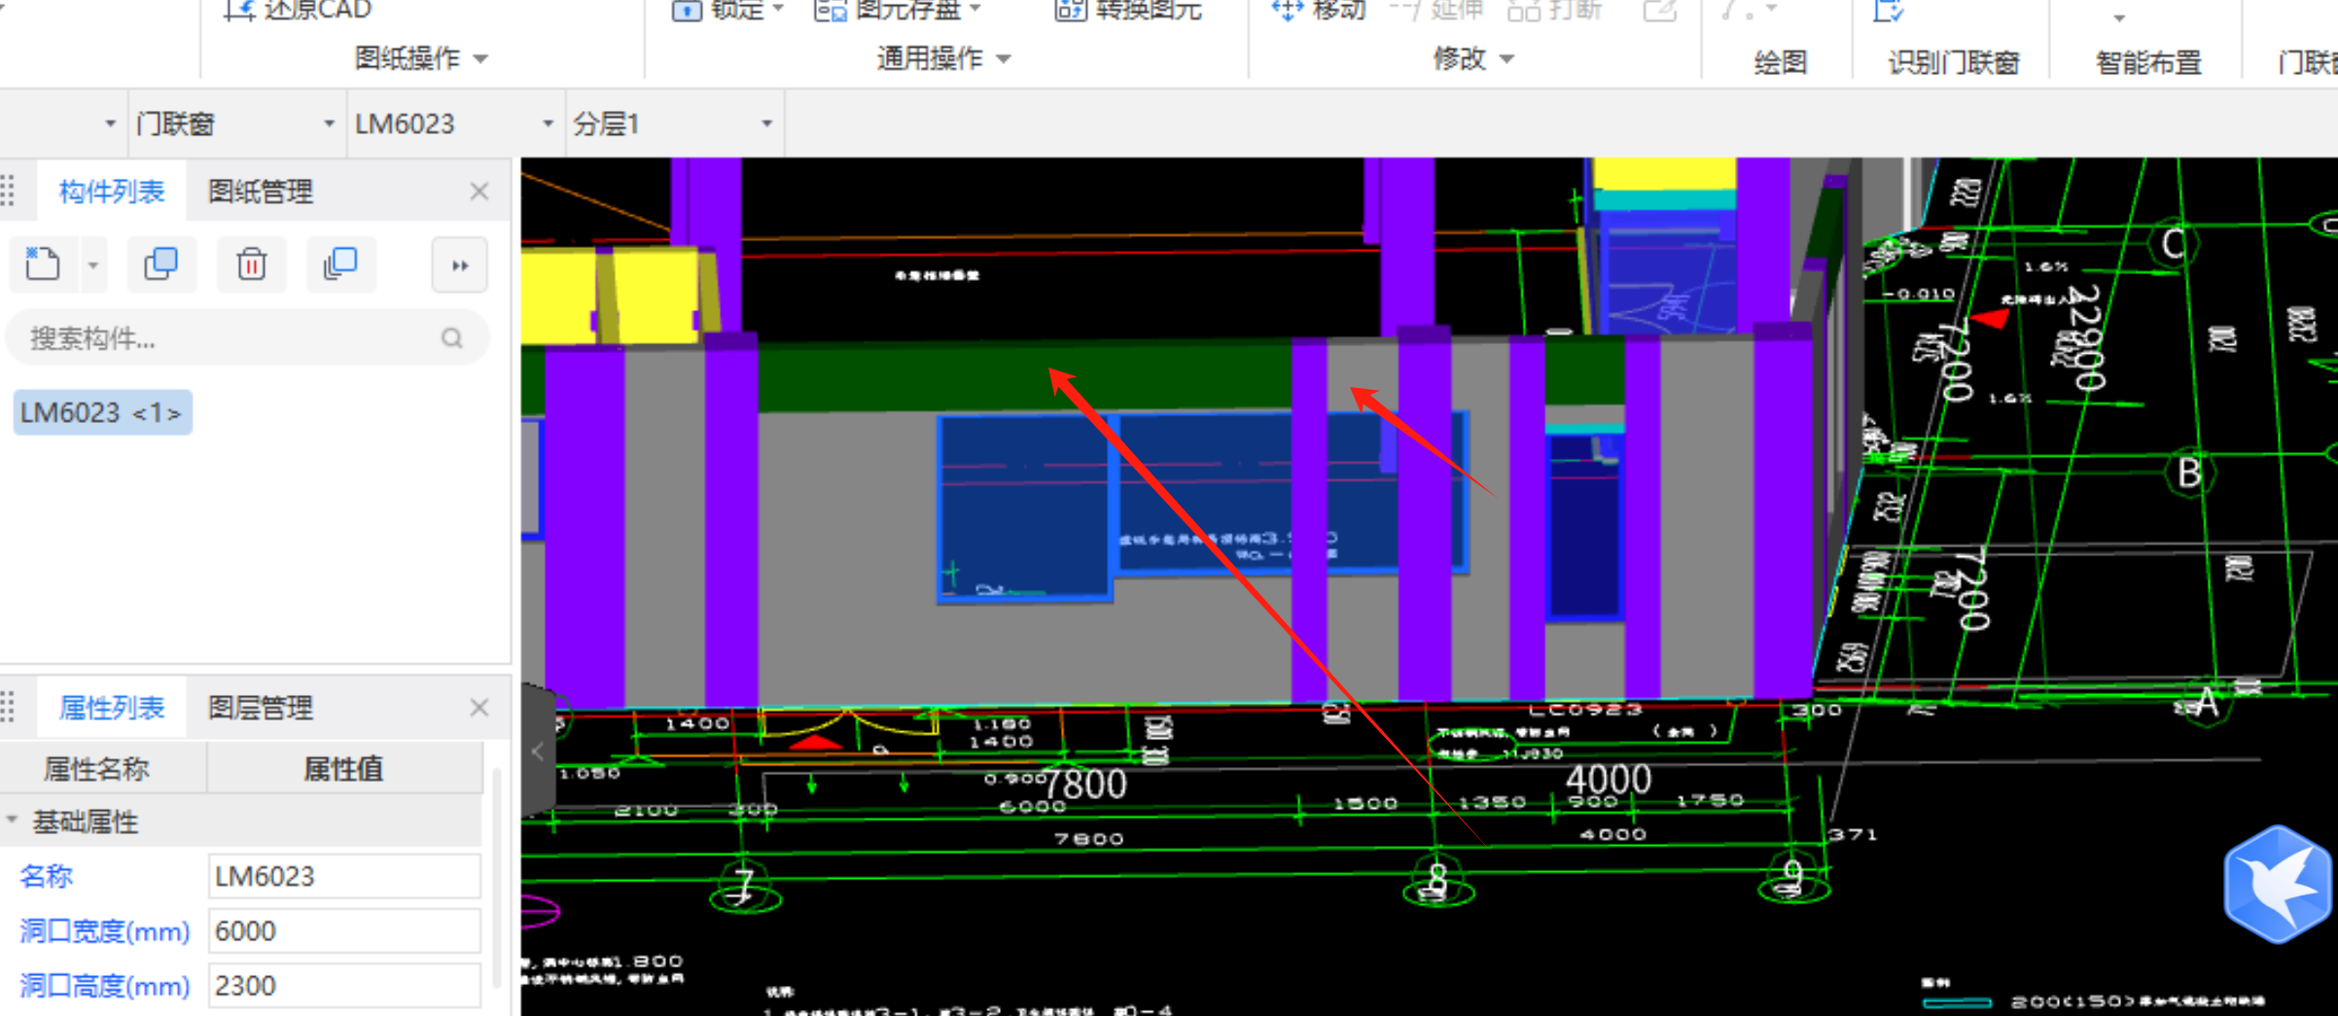Switch to 图纸管理 tab

(260, 192)
